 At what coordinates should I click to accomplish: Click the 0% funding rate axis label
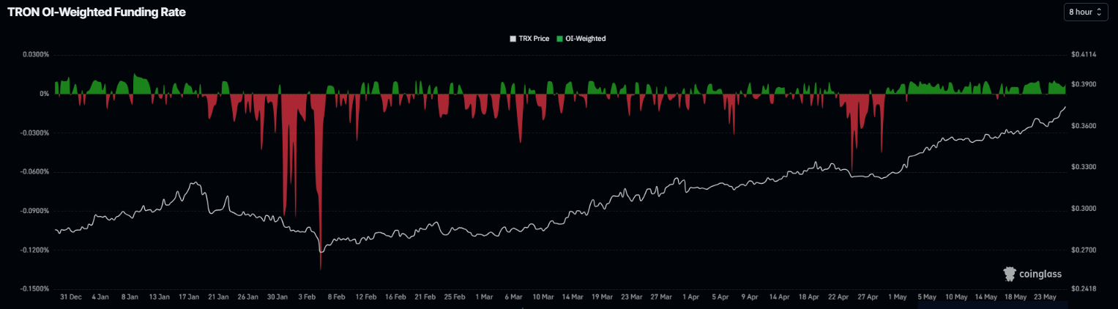point(44,94)
